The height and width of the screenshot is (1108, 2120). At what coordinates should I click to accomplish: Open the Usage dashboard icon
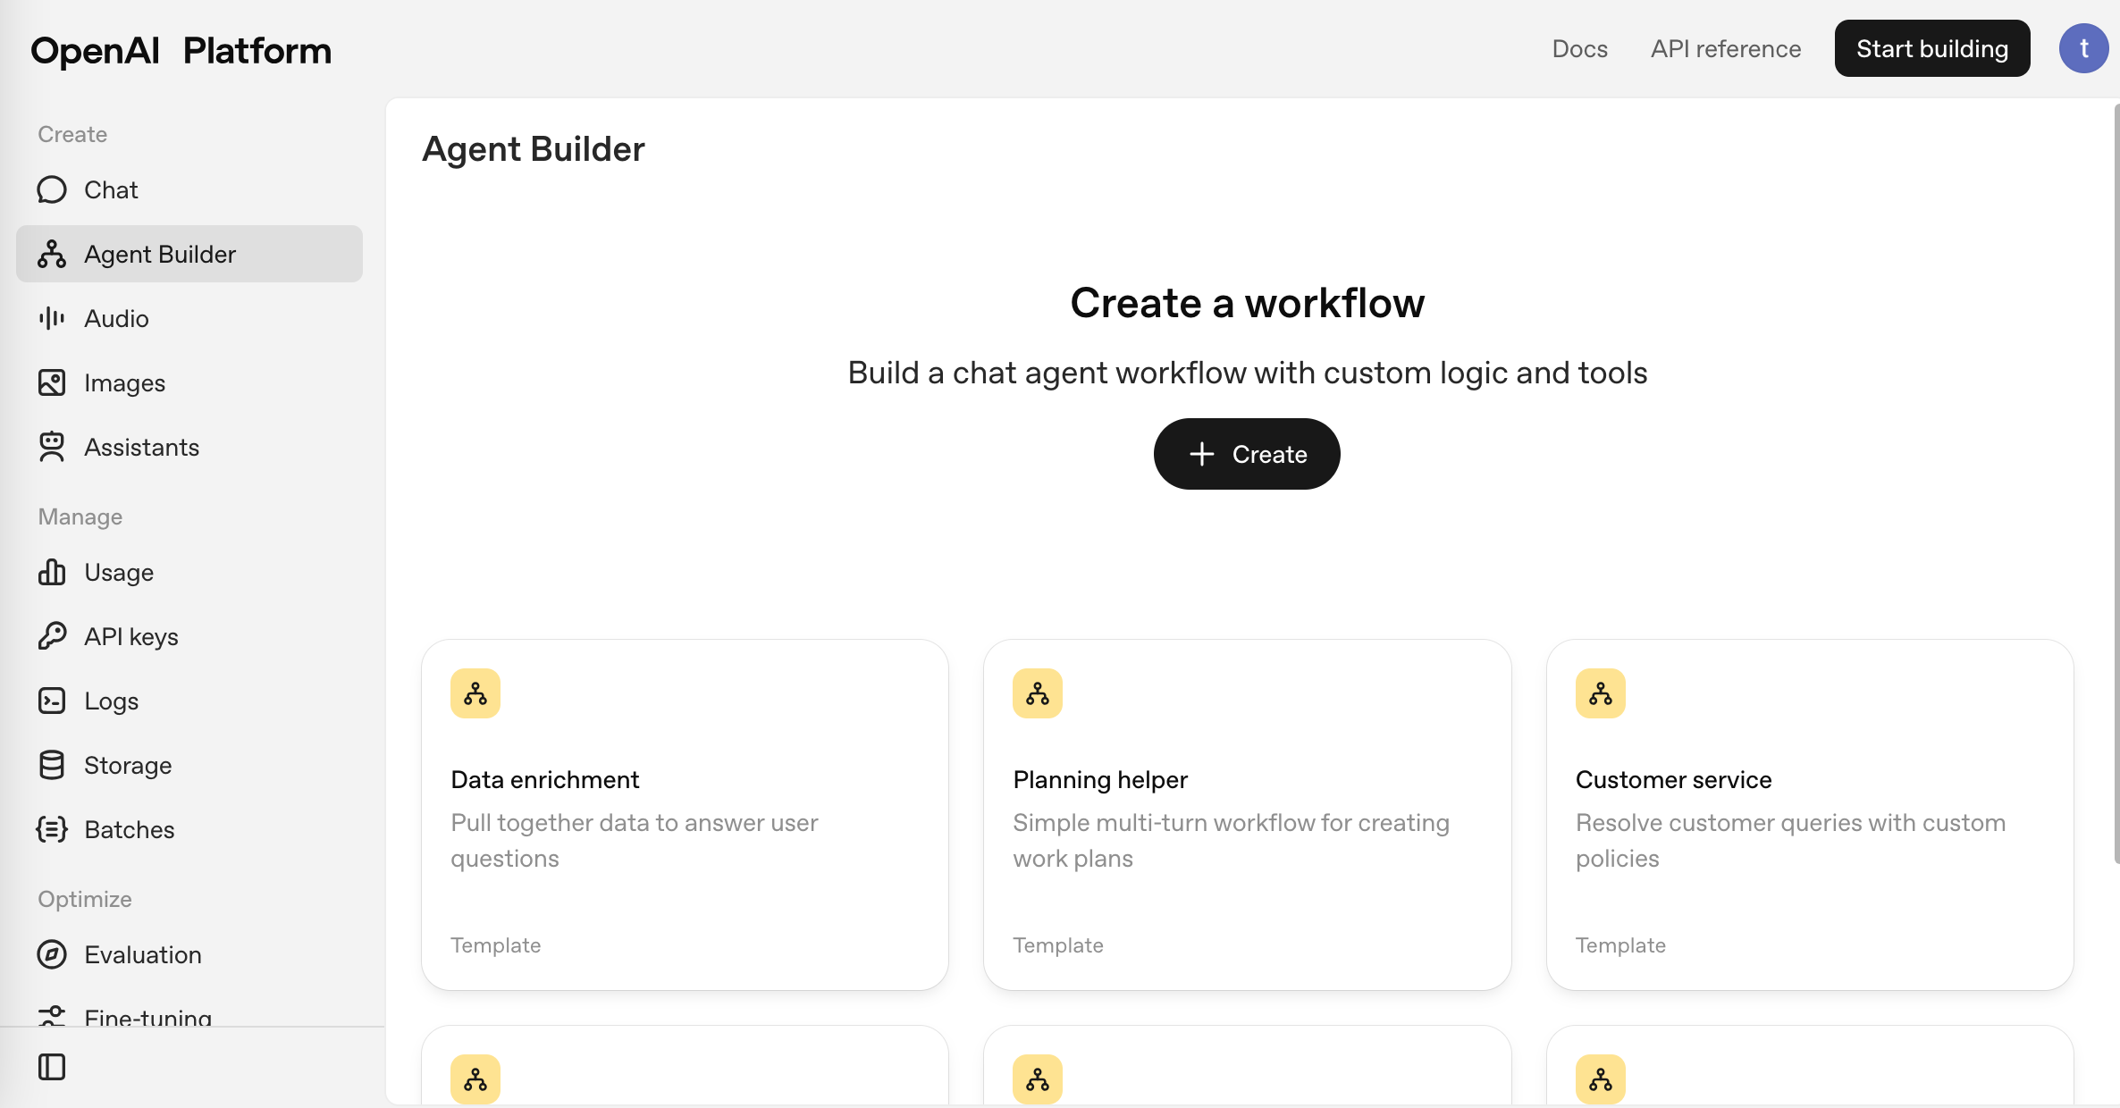click(x=51, y=572)
